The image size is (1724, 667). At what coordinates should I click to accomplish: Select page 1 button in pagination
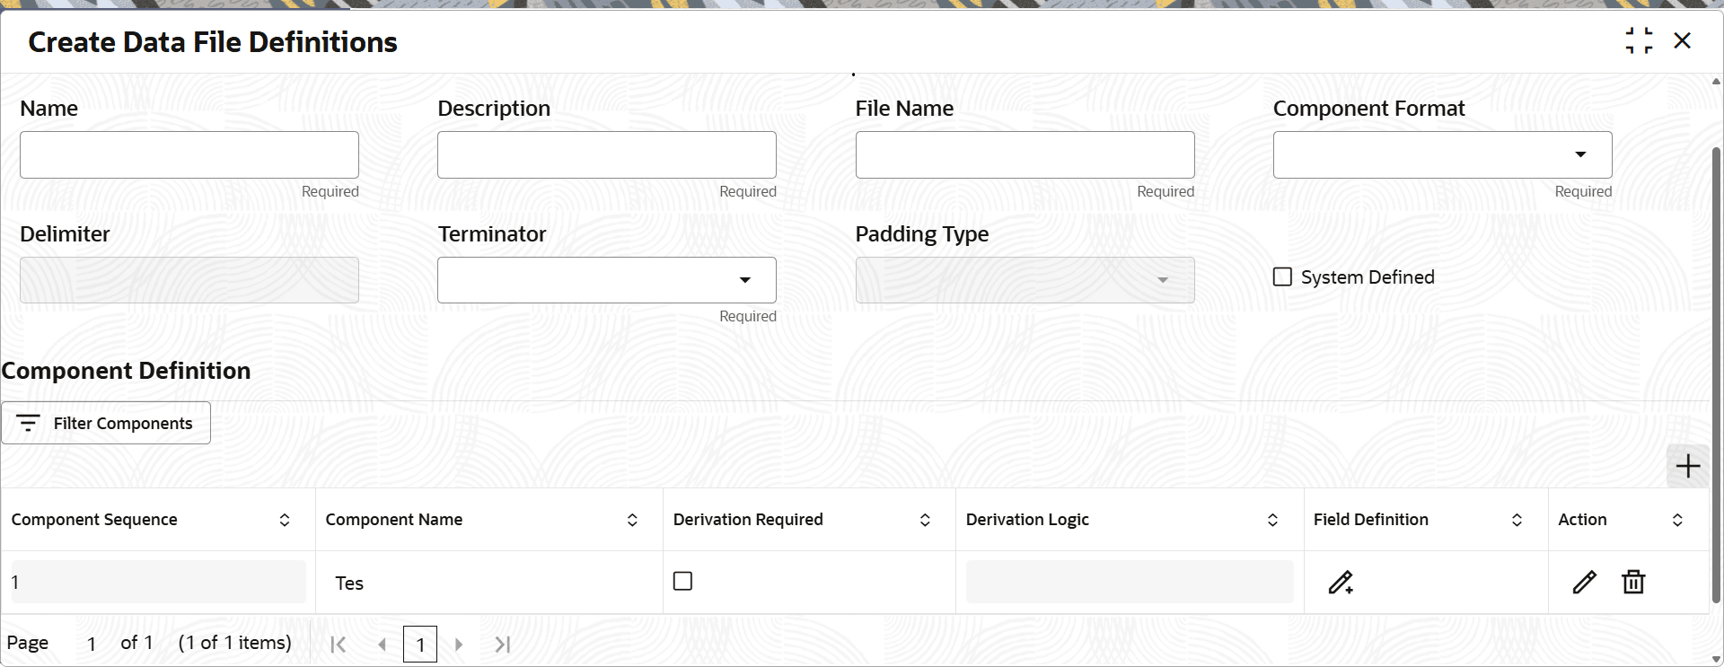[420, 644]
